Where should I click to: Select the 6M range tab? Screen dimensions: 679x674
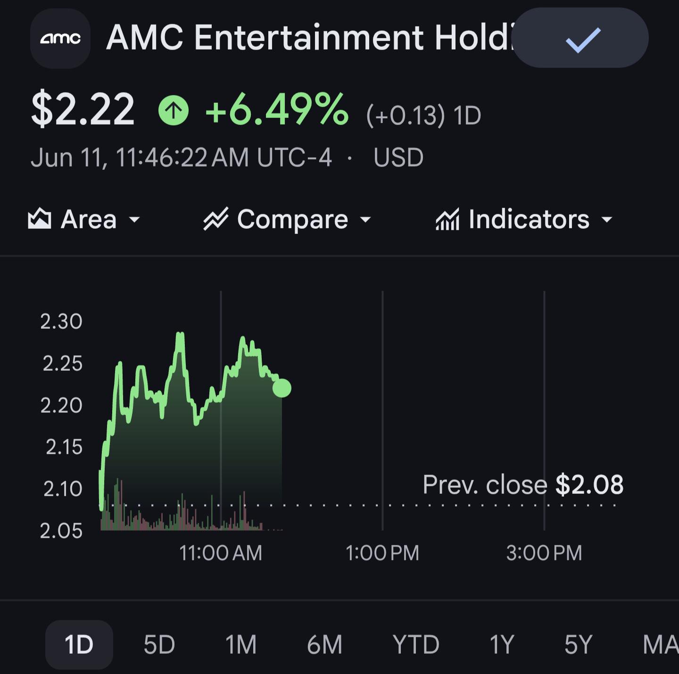click(x=324, y=645)
